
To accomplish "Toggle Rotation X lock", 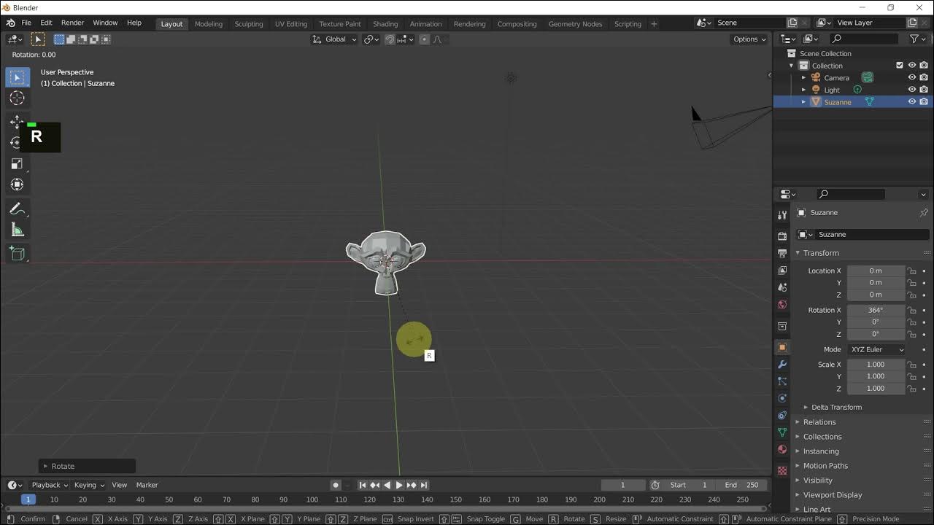I will pyautogui.click(x=911, y=310).
